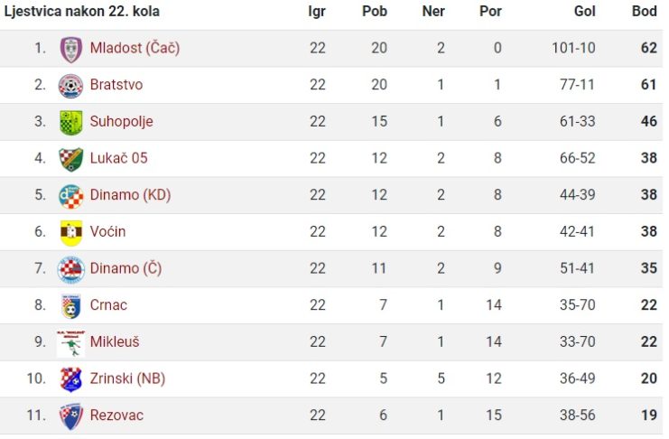669x439 pixels.
Task: Click the Lukač 05 club crest
Action: (x=70, y=159)
